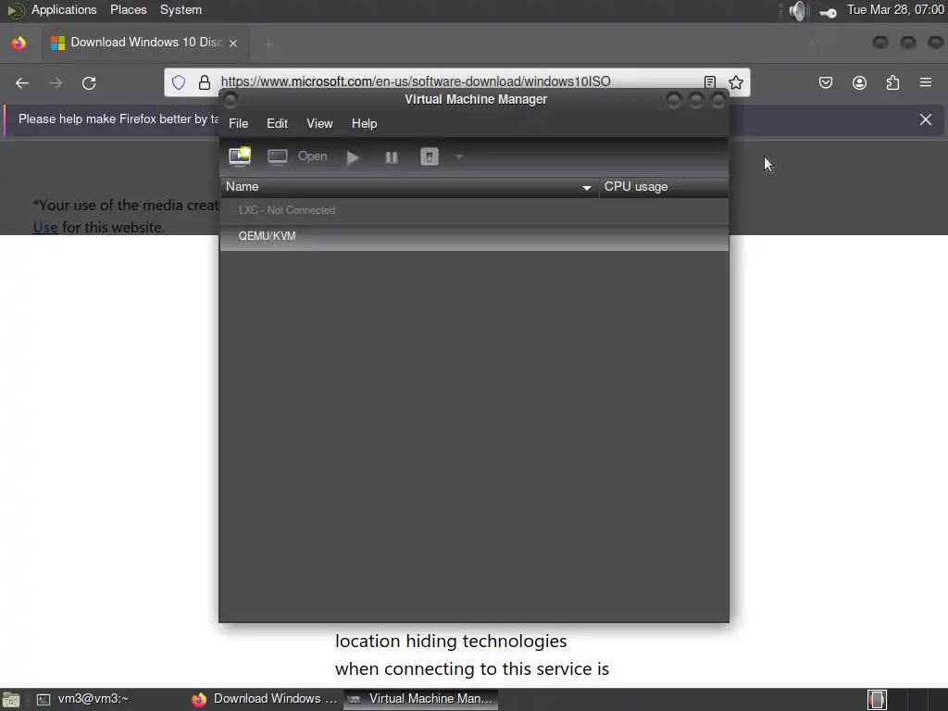Open Virtual Machine Manager window menu button
This screenshot has width=948, height=711.
(x=231, y=100)
